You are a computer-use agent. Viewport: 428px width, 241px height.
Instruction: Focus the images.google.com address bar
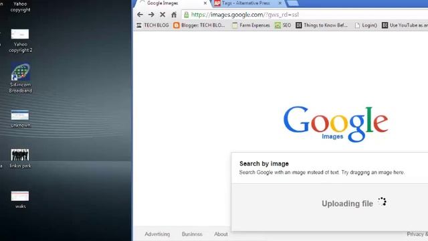[x=304, y=15]
